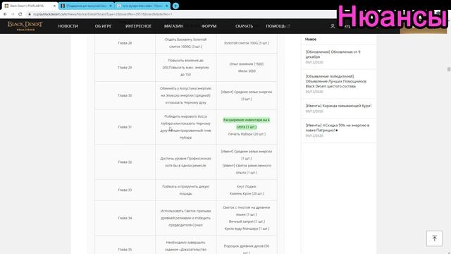The image size is (451, 254).
Task: Click the Глава 29 cell
Action: click(x=125, y=68)
